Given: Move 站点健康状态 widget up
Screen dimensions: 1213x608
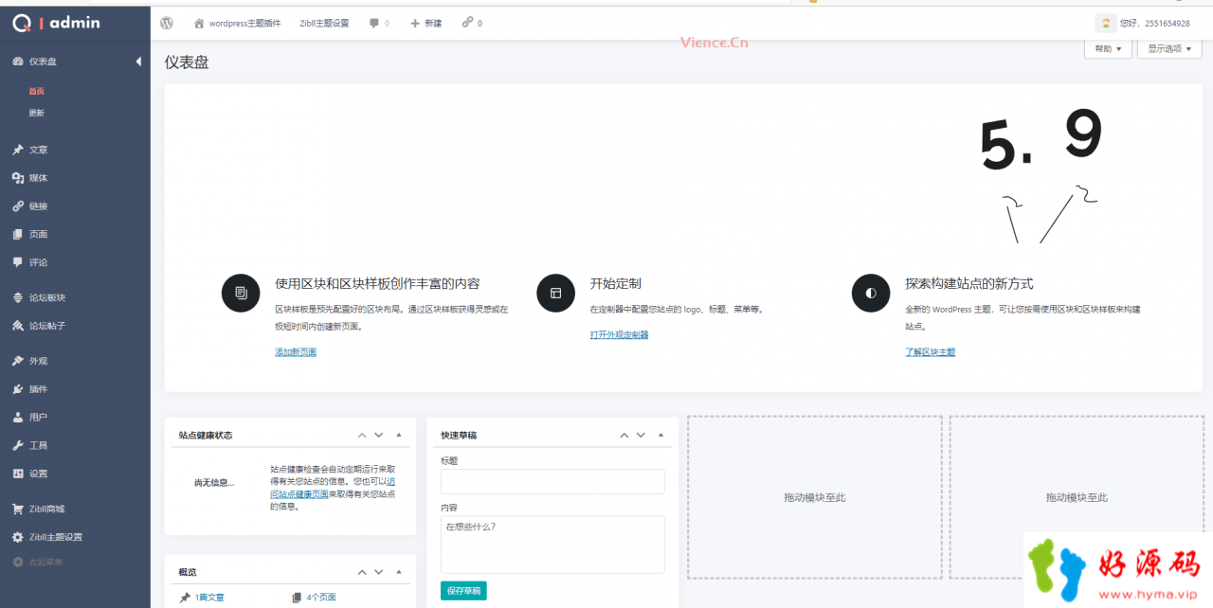Looking at the screenshot, I should [x=361, y=436].
